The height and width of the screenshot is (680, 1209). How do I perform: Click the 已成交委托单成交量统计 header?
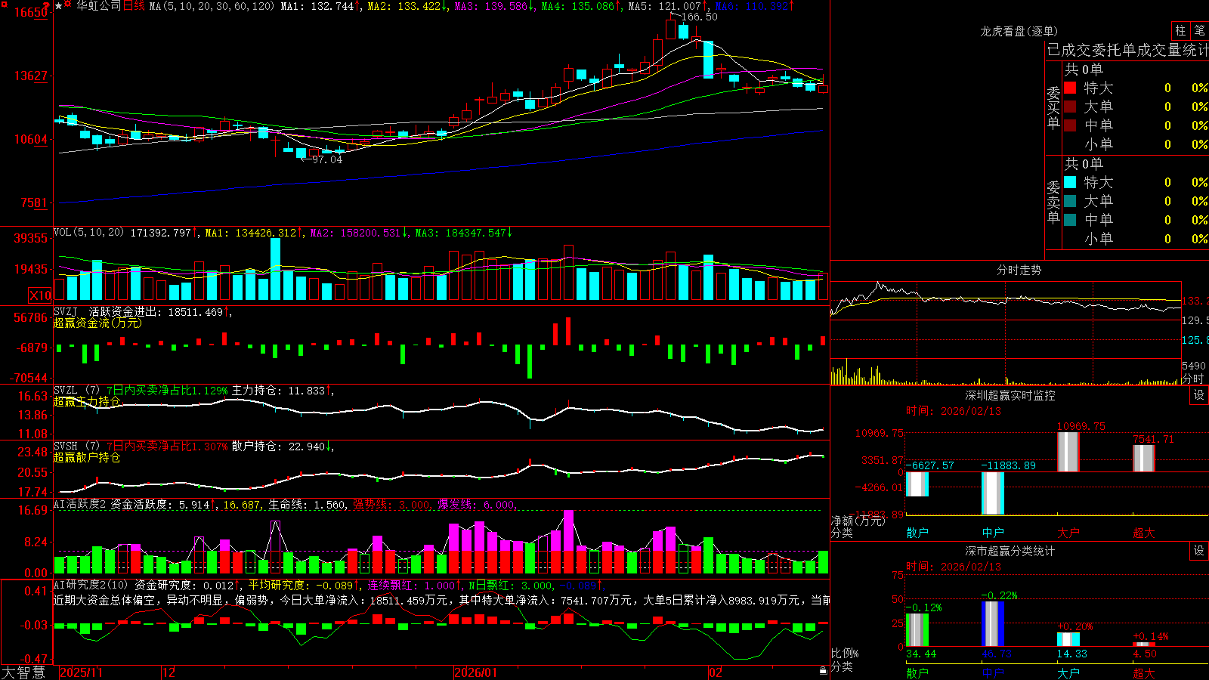click(1127, 51)
